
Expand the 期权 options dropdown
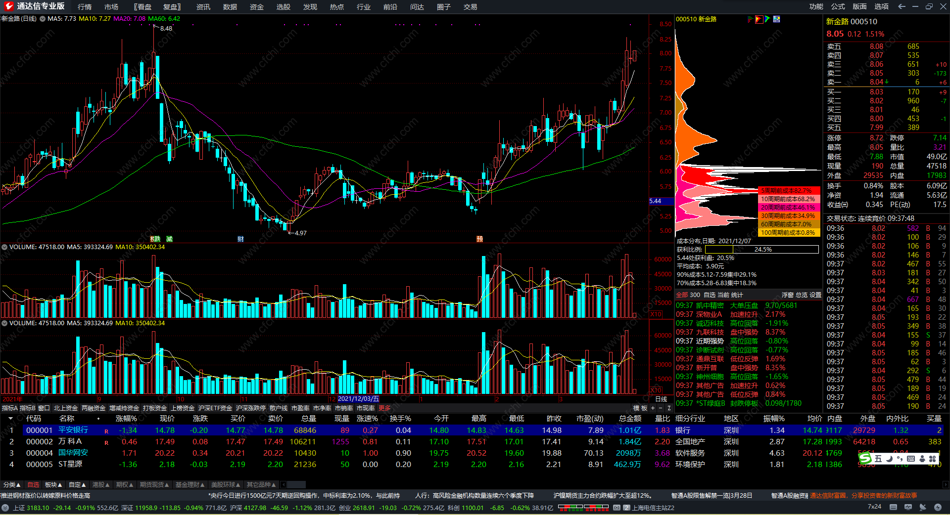pyautogui.click(x=125, y=485)
